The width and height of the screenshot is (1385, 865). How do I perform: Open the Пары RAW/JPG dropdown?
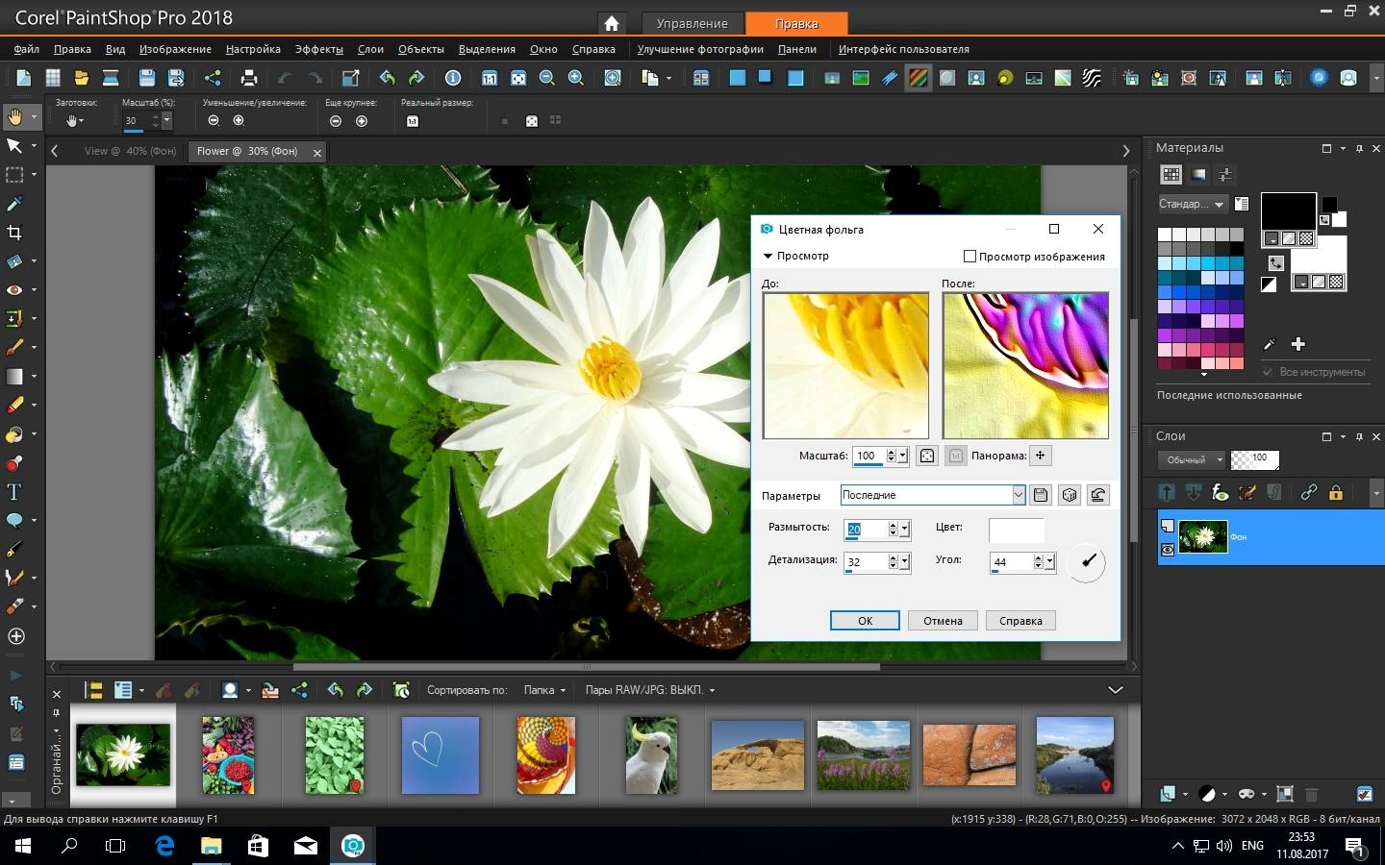(x=650, y=690)
